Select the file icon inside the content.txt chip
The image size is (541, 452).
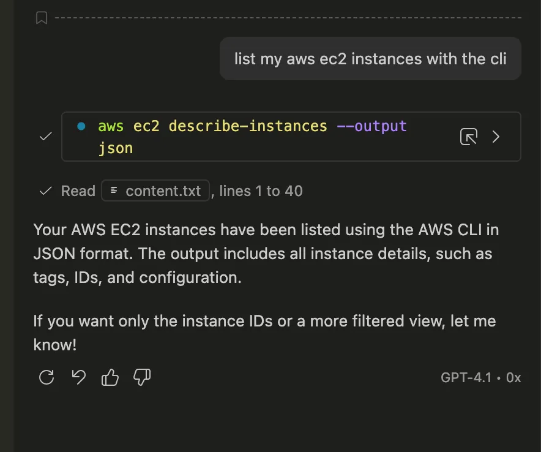(113, 190)
